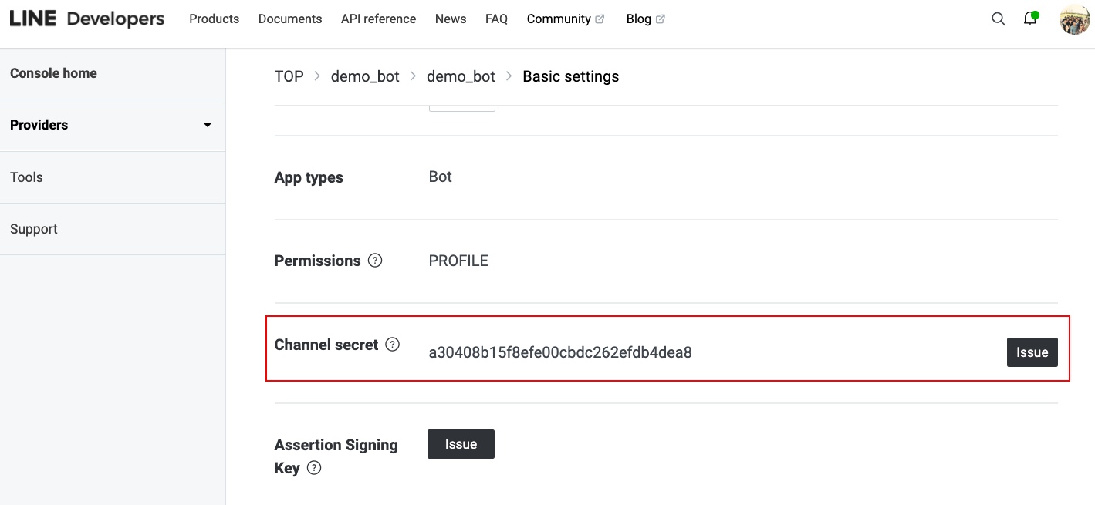1095x505 pixels.
Task: Click the Assertion Signing Key help icon
Action: (x=314, y=468)
